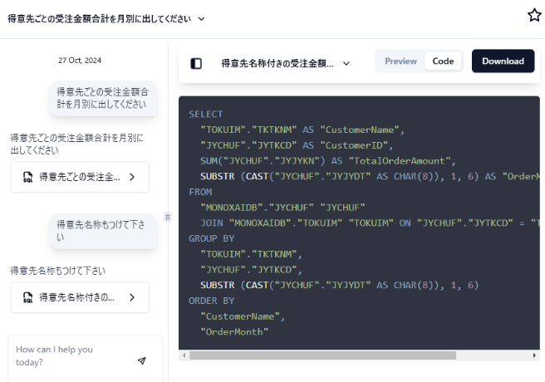This screenshot has height=382, width=545.
Task: Click left arrow of horizontal scrollbar
Action: tap(184, 355)
